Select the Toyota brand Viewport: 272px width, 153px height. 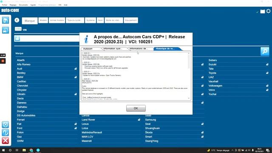[212, 73]
